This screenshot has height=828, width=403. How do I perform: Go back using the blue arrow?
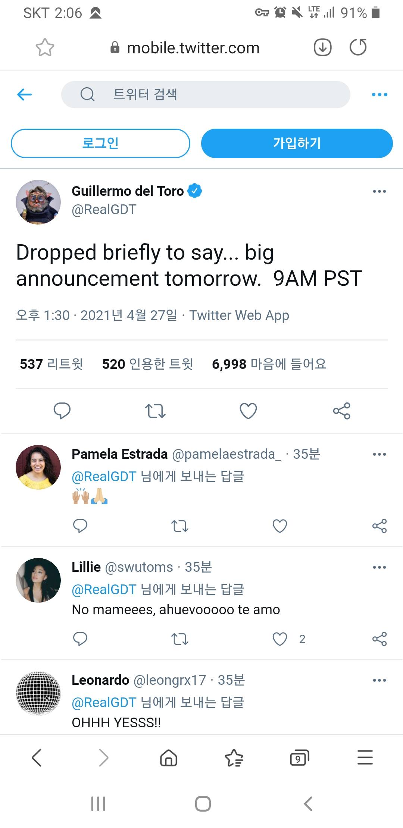pyautogui.click(x=25, y=94)
